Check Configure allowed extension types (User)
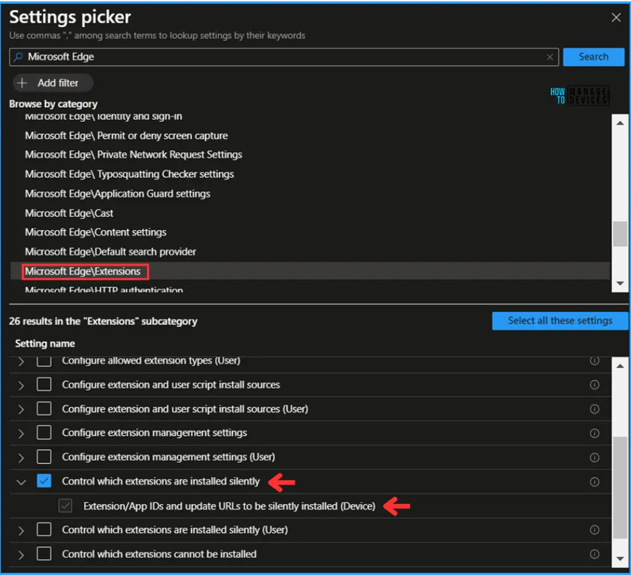Image resolution: width=631 pixels, height=575 pixels. [x=44, y=361]
